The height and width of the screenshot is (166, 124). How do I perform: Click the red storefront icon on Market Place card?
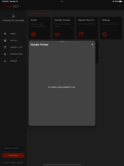pos(81,34)
